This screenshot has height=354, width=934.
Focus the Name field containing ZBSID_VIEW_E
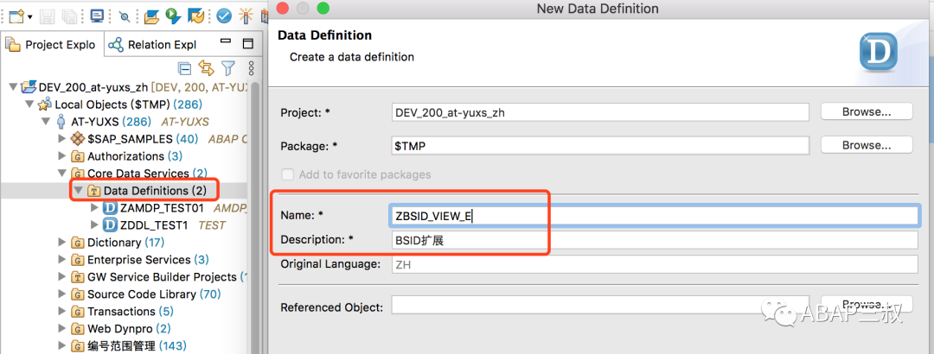[654, 215]
